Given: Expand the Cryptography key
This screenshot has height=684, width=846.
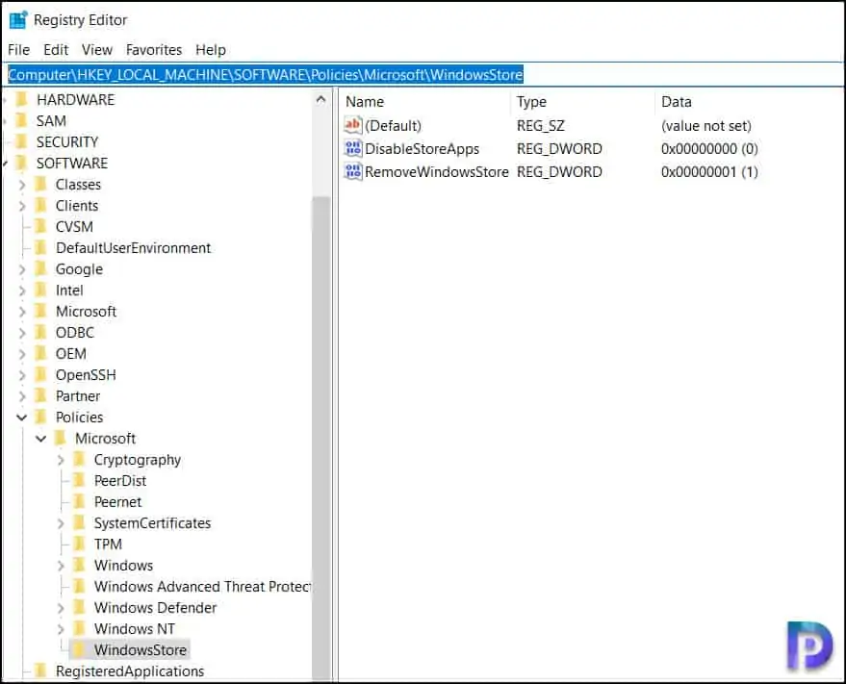Looking at the screenshot, I should pos(61,460).
